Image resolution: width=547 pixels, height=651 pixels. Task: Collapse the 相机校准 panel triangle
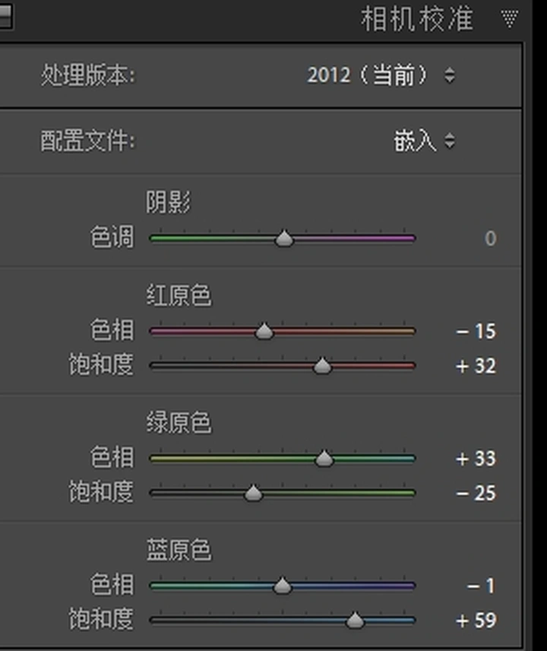coord(509,19)
